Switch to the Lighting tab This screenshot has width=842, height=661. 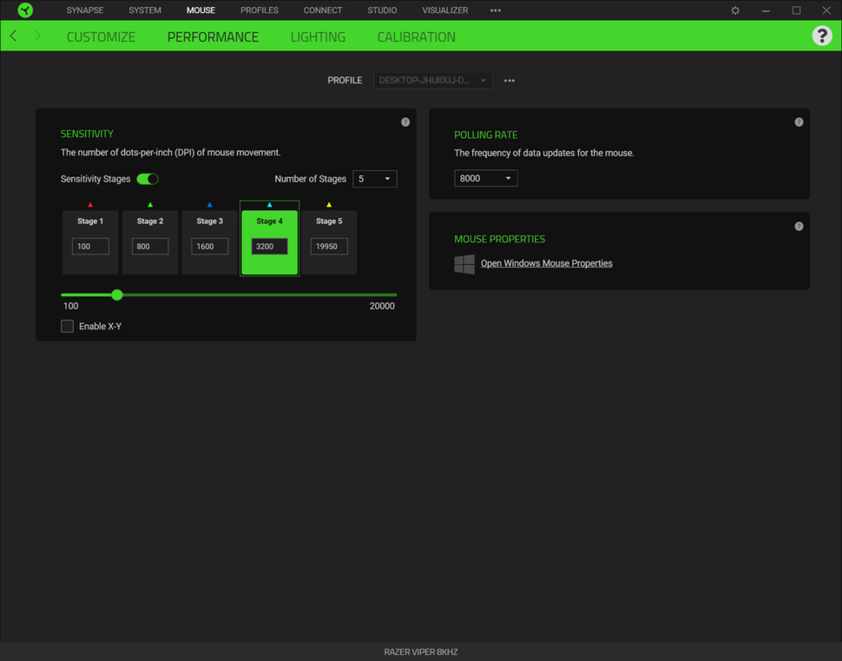[x=317, y=36]
